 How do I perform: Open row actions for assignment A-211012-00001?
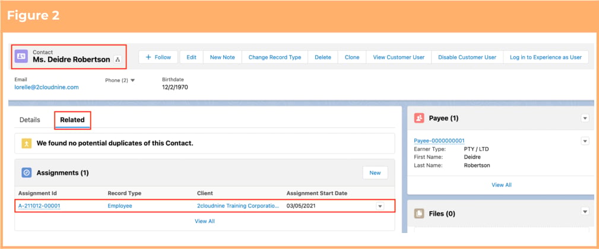[380, 206]
